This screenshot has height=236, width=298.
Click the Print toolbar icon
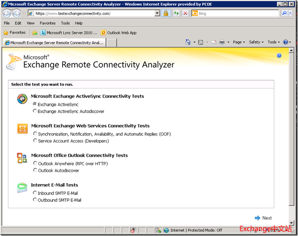click(x=222, y=43)
